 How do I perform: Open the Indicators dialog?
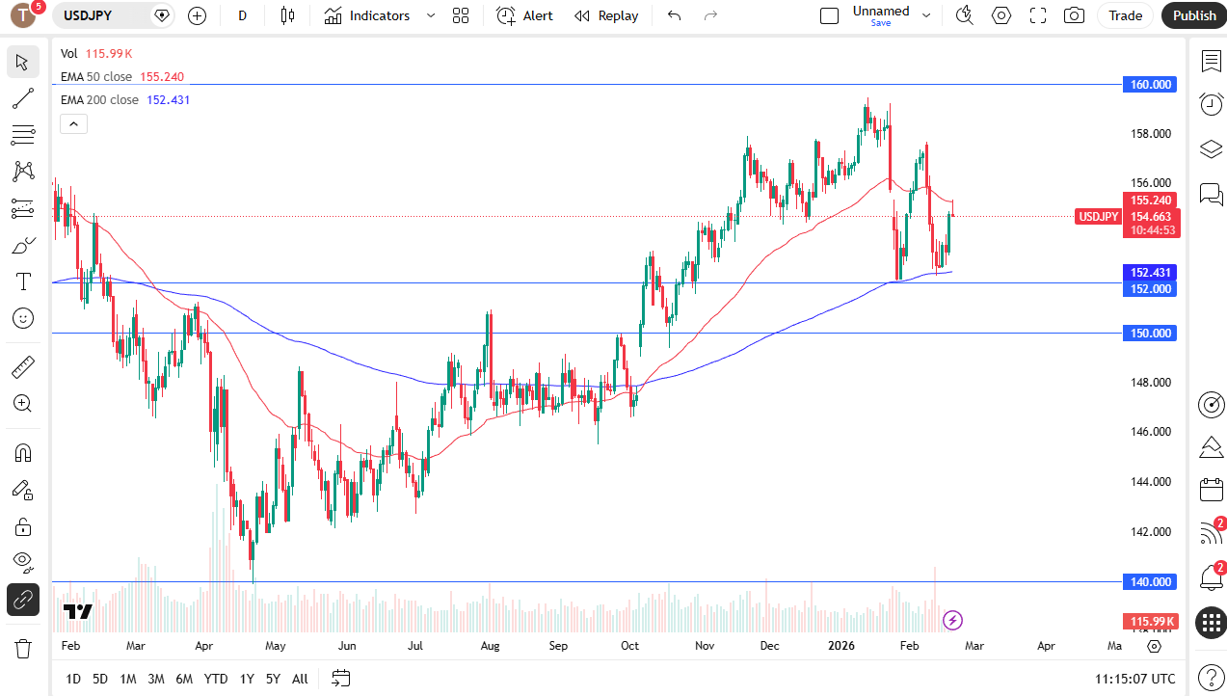coord(366,15)
